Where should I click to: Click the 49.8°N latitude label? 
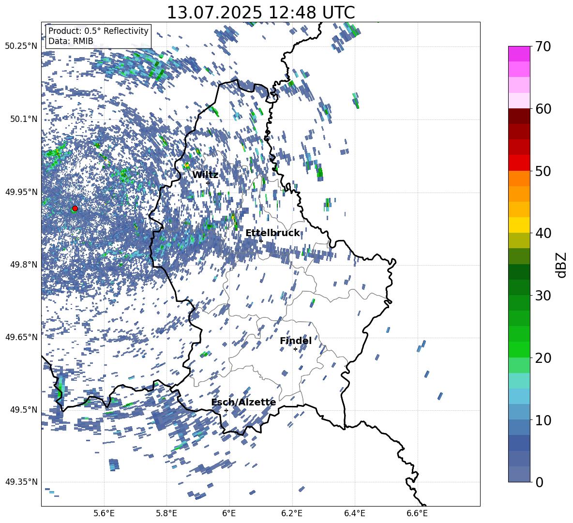tap(23, 265)
